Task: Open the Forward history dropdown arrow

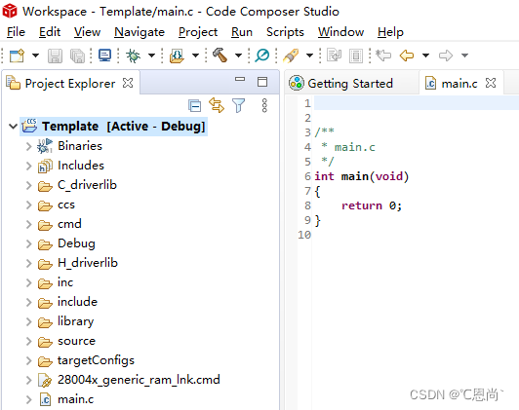Action: click(464, 56)
